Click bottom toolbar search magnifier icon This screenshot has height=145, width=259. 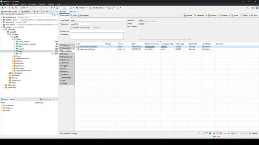200,133
